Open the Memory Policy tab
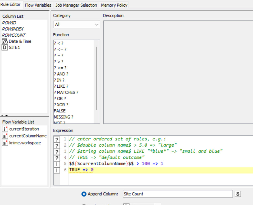The width and height of the screenshot is (253, 205). 114,5
